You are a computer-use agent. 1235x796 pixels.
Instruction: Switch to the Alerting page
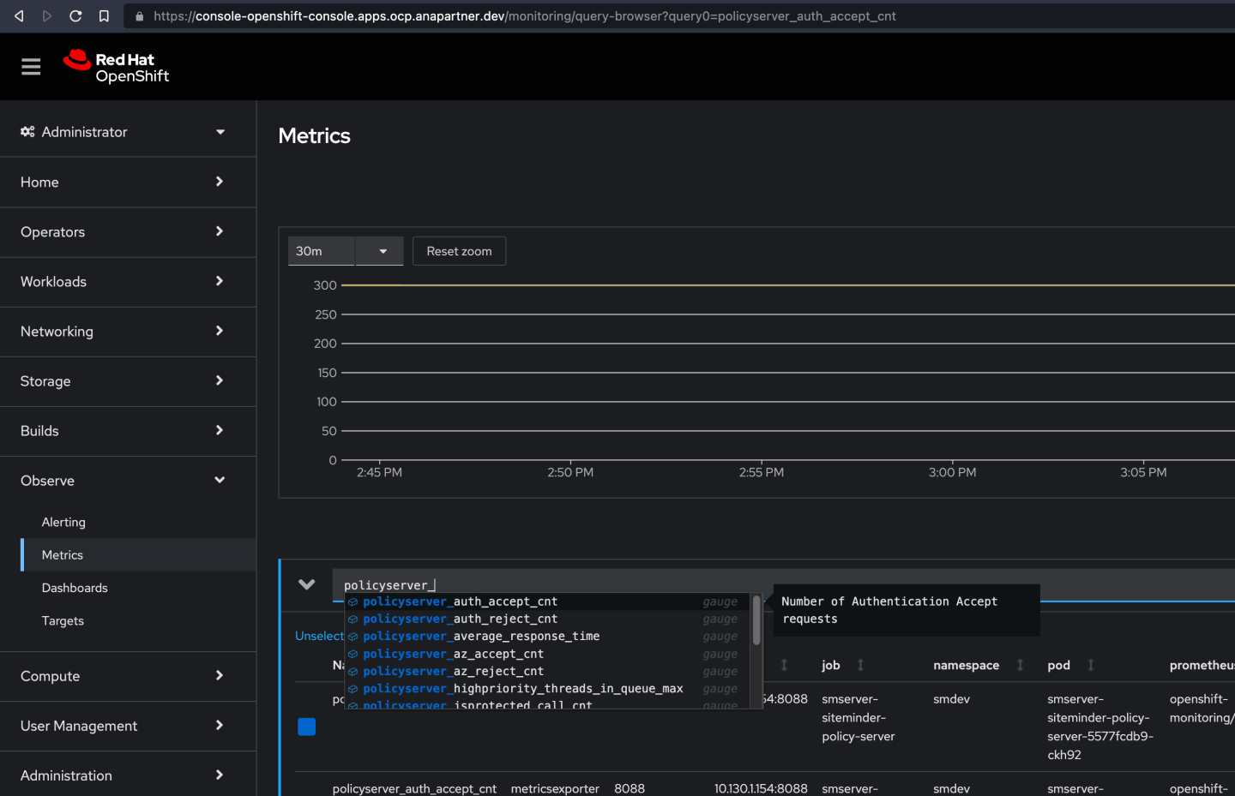63,522
